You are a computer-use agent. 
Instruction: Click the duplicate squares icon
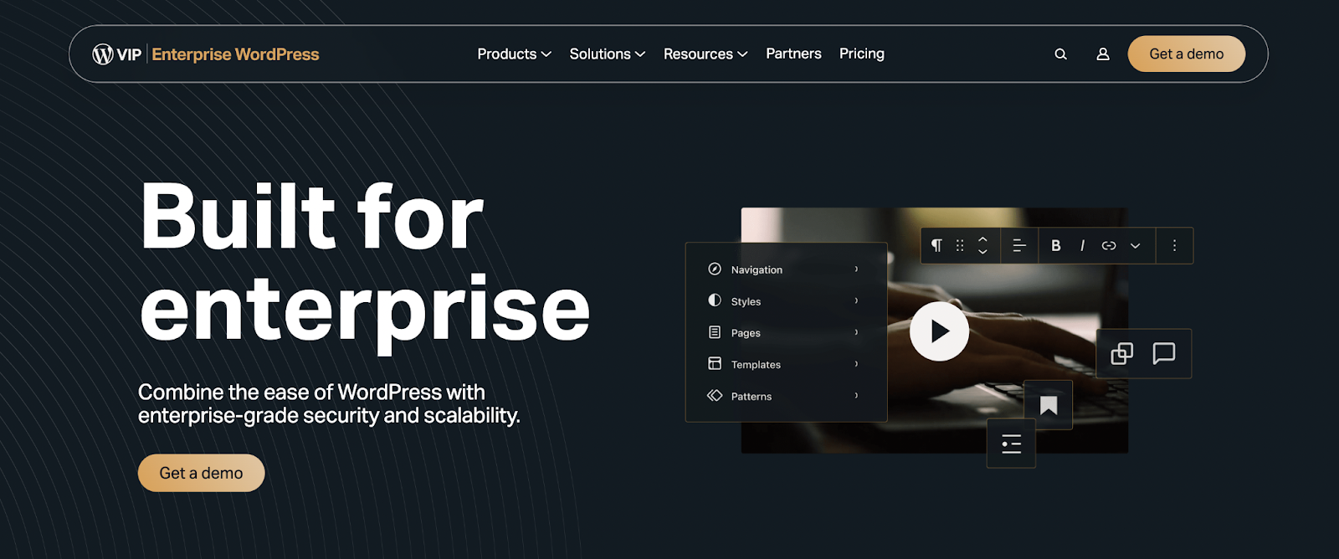(1121, 354)
